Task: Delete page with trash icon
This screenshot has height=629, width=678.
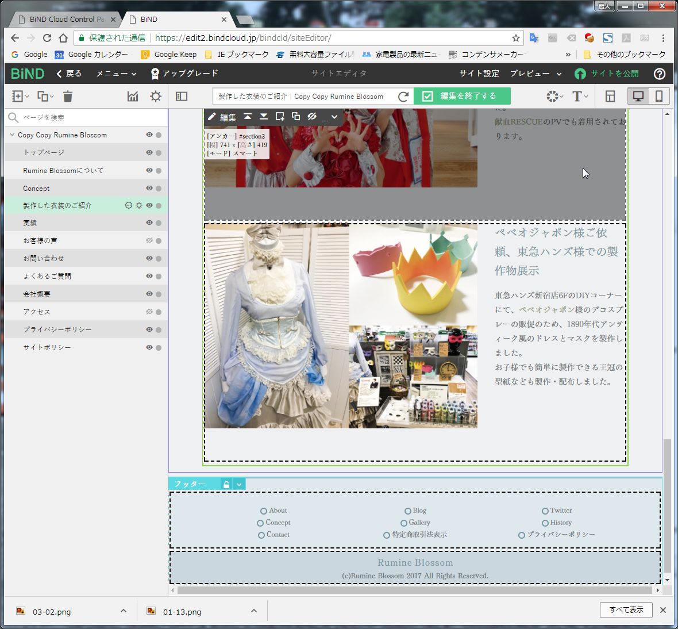Action: (67, 96)
